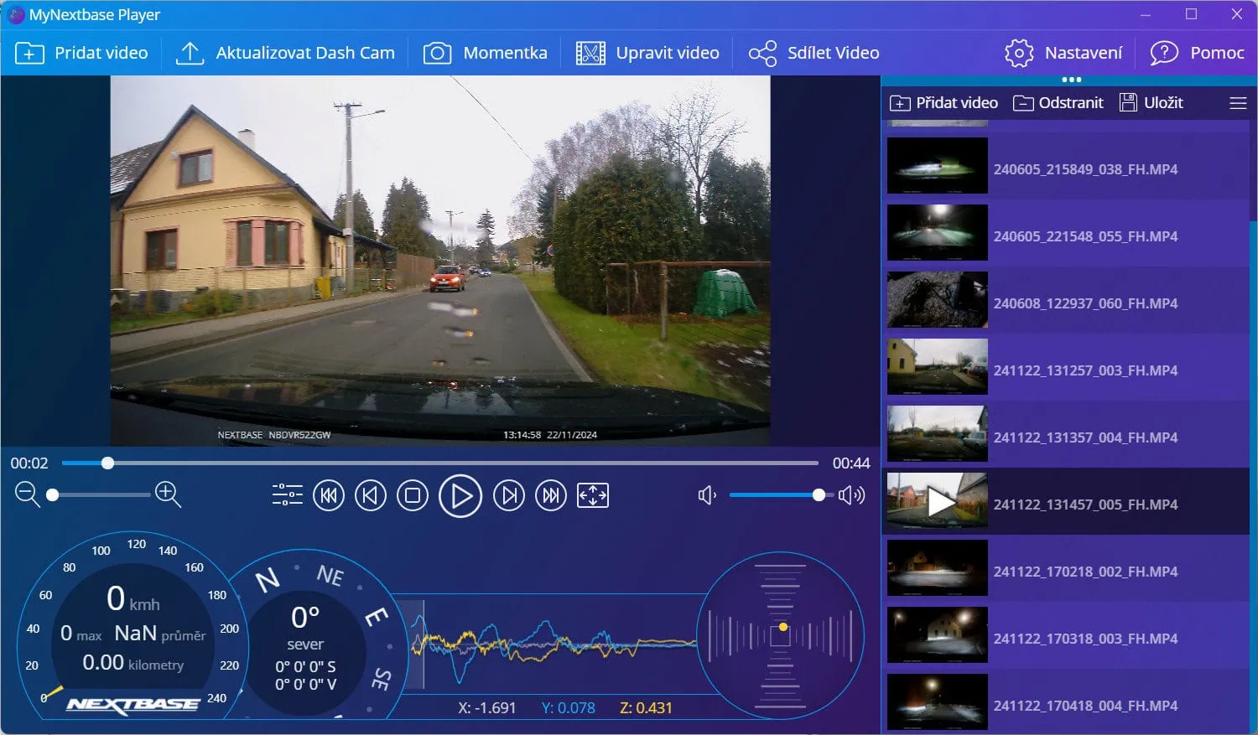Click the Stop playback button
The image size is (1258, 735).
pos(412,495)
